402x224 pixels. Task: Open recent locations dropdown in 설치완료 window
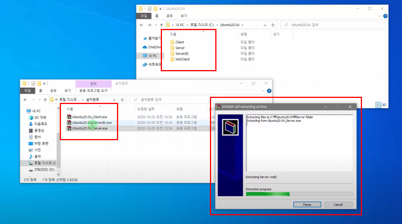40,100
